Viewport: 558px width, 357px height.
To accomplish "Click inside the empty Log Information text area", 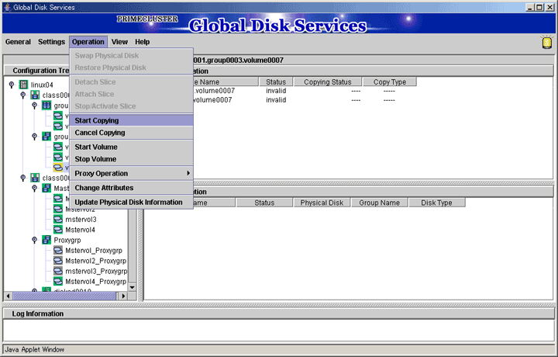I will click(279, 331).
